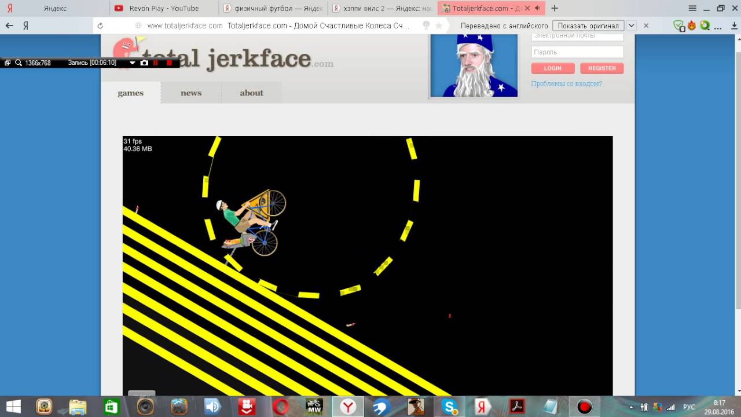Open the recorder overlay dropdown arrow
741x417 pixels.
click(x=133, y=63)
